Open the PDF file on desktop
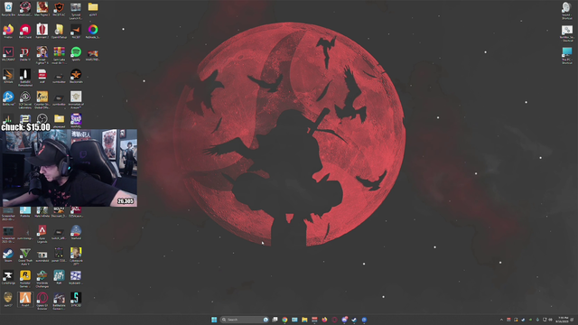This screenshot has width=578, height=325. [x=42, y=76]
